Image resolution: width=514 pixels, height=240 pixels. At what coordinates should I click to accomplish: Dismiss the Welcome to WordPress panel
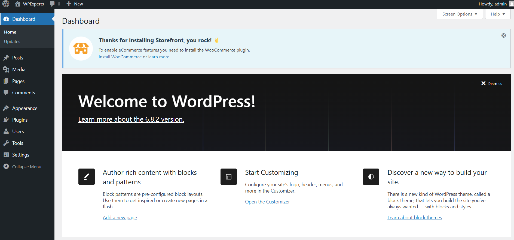492,83
